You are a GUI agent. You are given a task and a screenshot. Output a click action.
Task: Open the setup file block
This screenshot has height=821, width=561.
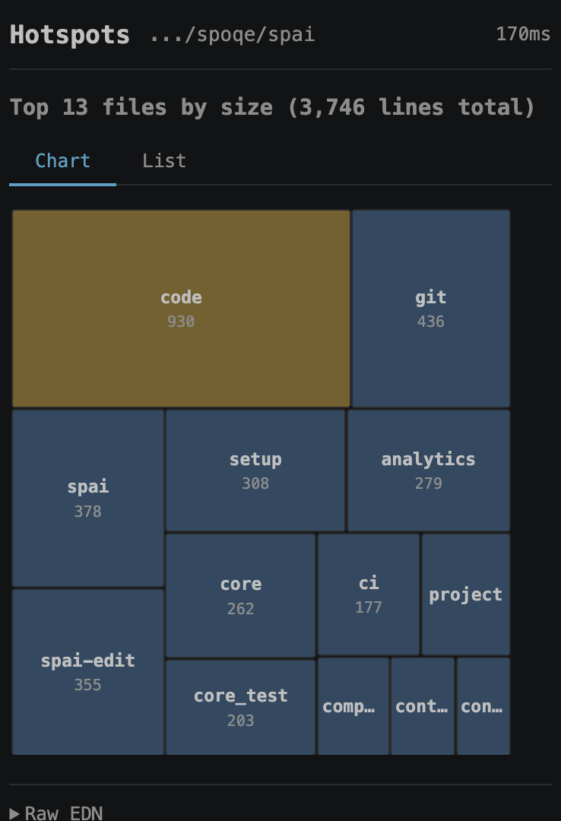click(x=255, y=469)
